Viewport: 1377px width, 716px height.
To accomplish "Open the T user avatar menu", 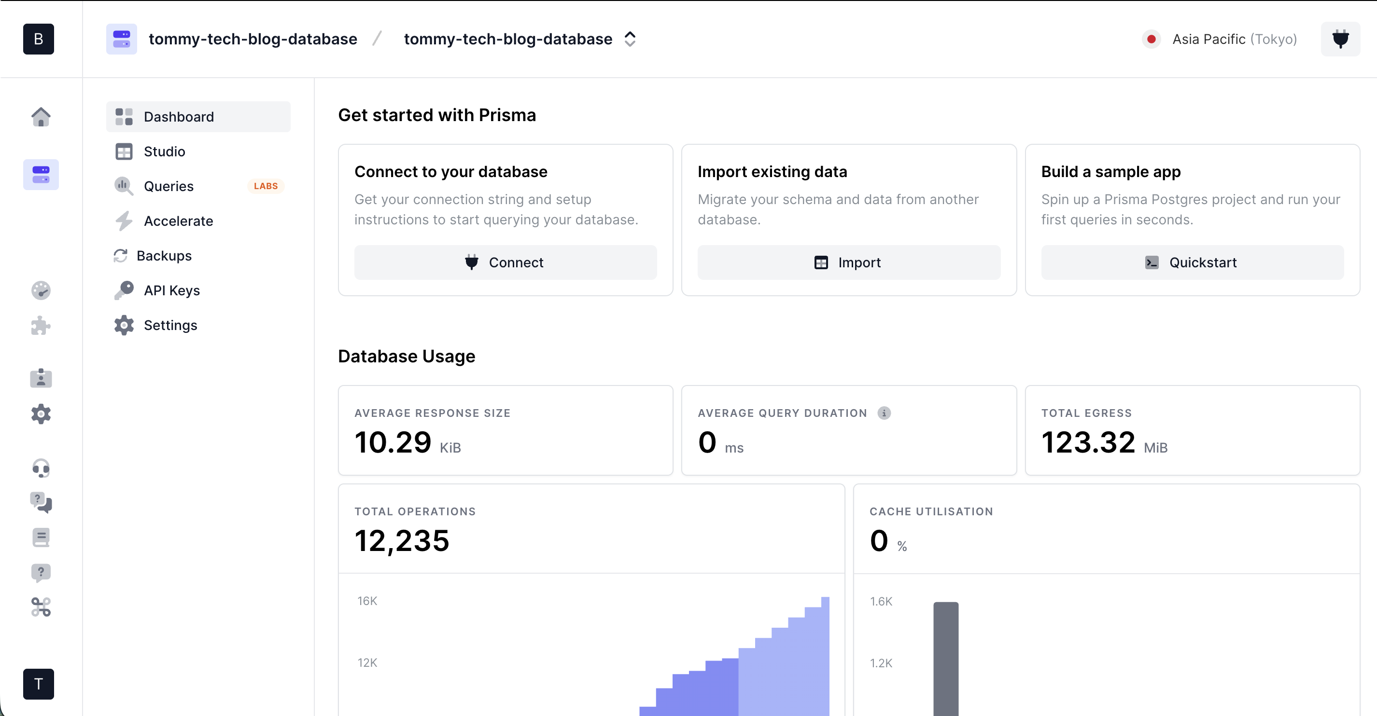I will click(39, 683).
